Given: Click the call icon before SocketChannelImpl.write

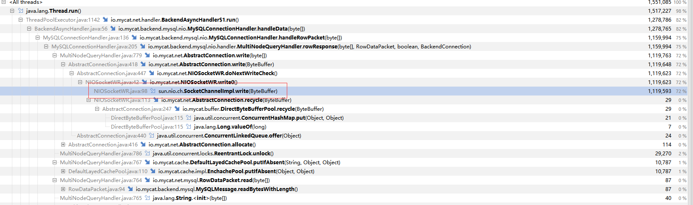Looking at the screenshot, I should tap(153, 91).
